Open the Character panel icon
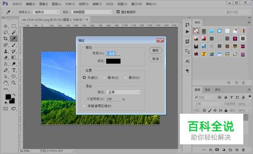 (x=187, y=61)
